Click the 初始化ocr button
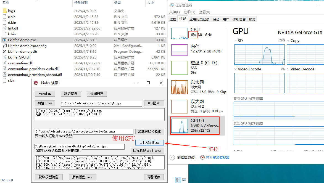Viewport: 324px width, 183px height. [x=45, y=103]
